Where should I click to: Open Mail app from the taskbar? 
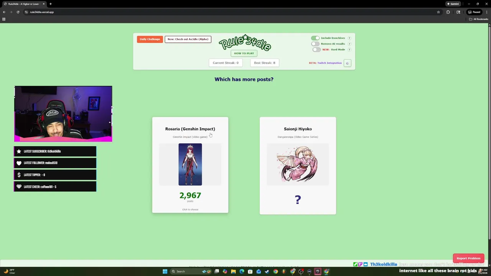click(259, 271)
